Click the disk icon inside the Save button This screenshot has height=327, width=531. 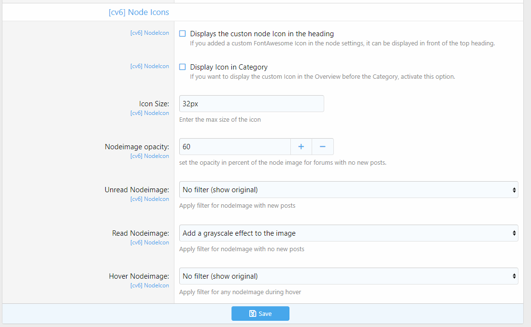point(253,313)
